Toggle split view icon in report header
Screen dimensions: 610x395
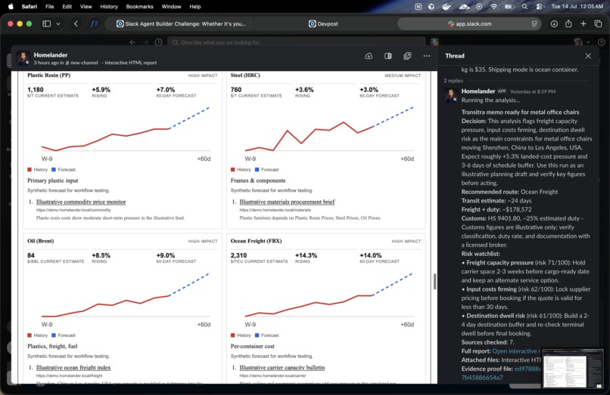pos(387,56)
